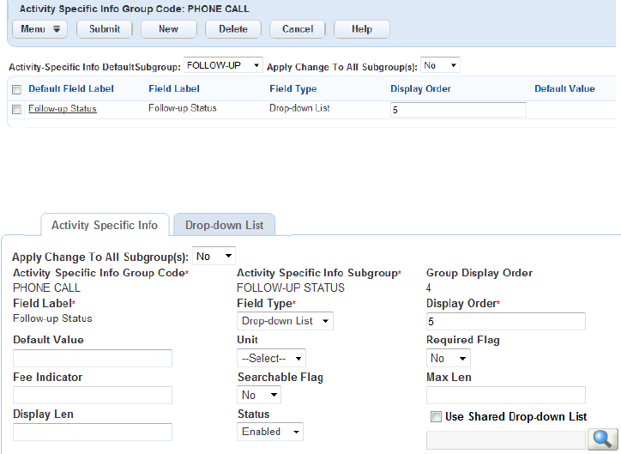Change the Status Enabled dropdown

pyautogui.click(x=270, y=432)
